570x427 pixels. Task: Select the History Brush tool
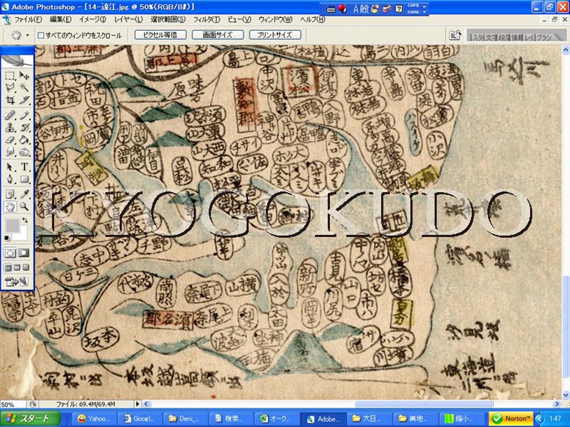[x=24, y=127]
